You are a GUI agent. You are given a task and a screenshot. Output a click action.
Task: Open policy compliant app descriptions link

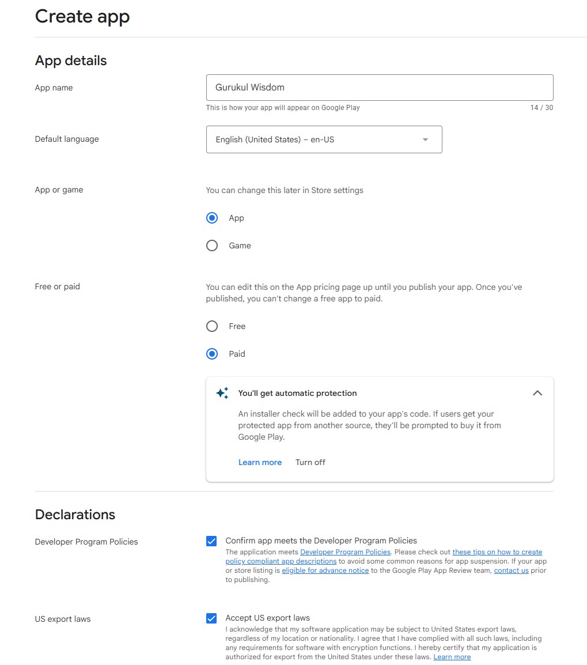281,561
